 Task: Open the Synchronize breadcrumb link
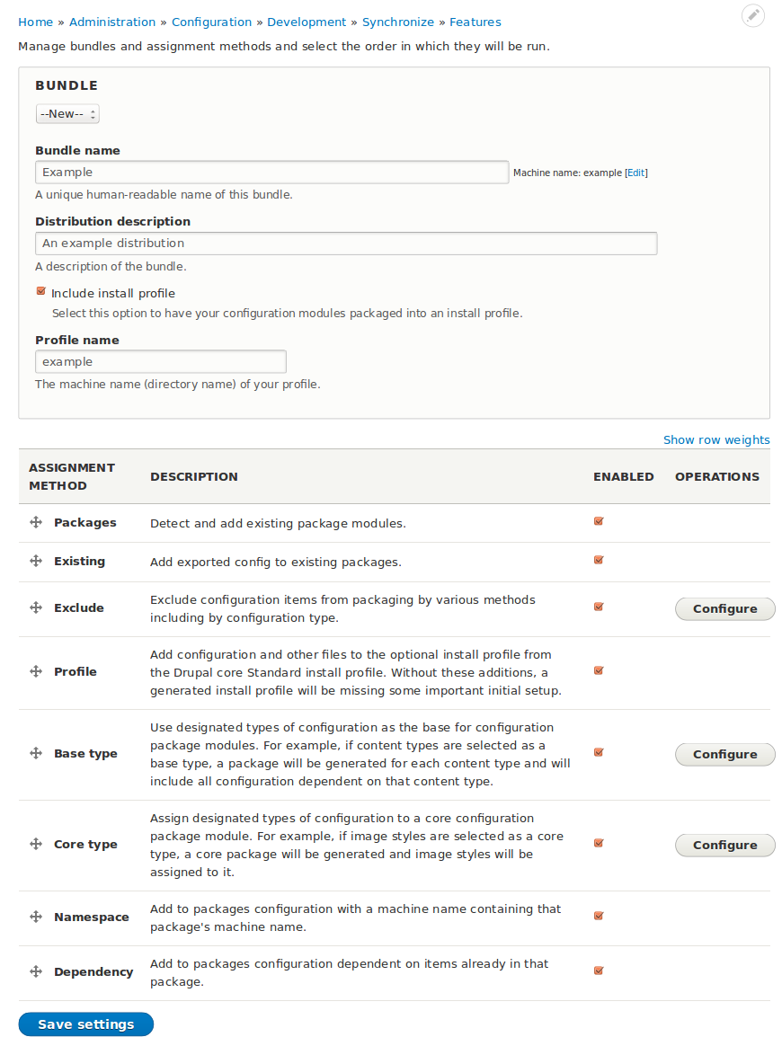click(398, 22)
